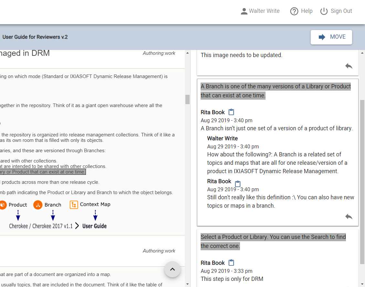
Task: Click the arrow icon on the MOVE button
Action: click(322, 37)
